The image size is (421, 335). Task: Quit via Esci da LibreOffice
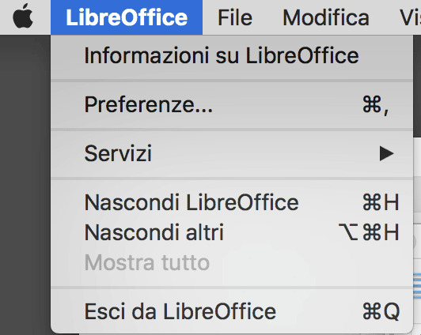[232, 311]
